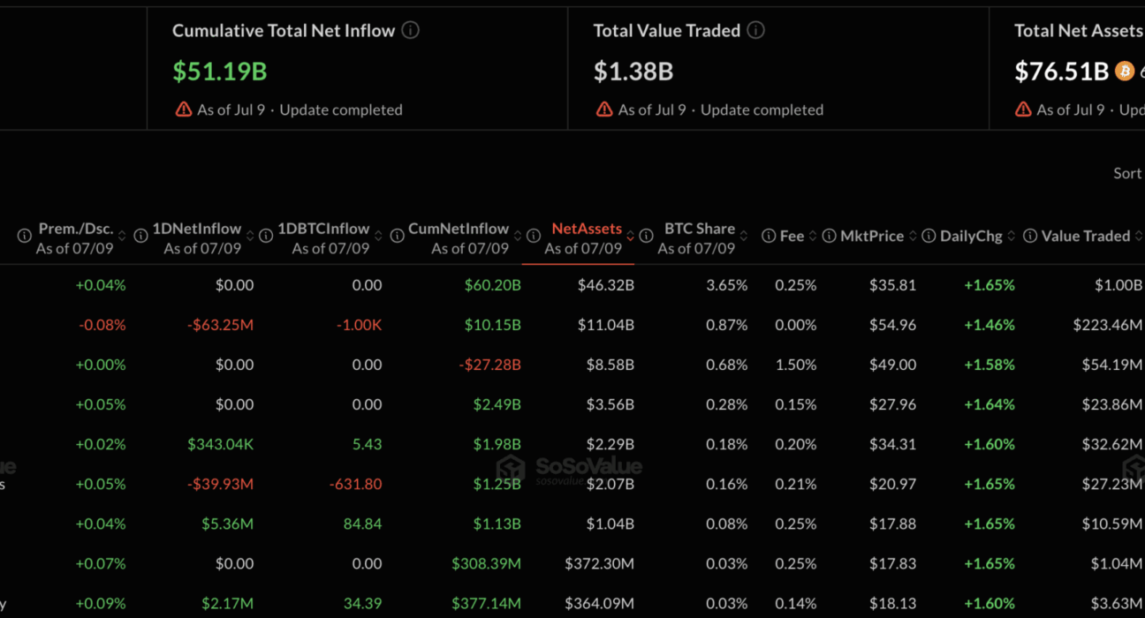Click the Bitcoin icon beside $76.51B
This screenshot has width=1145, height=618.
click(x=1125, y=71)
